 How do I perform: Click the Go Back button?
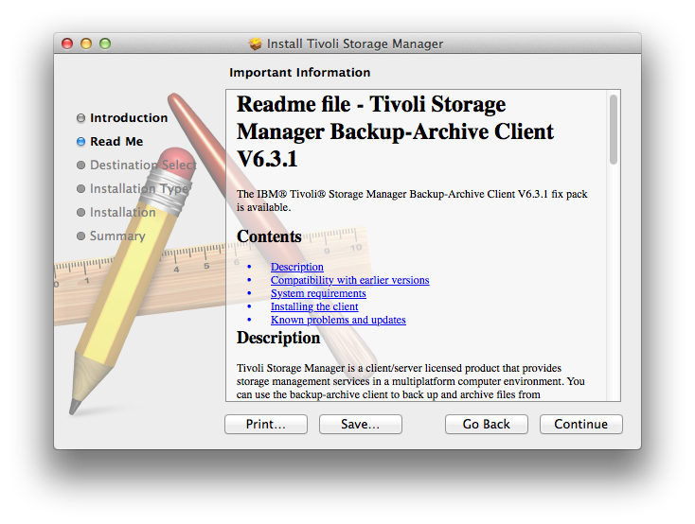[487, 424]
